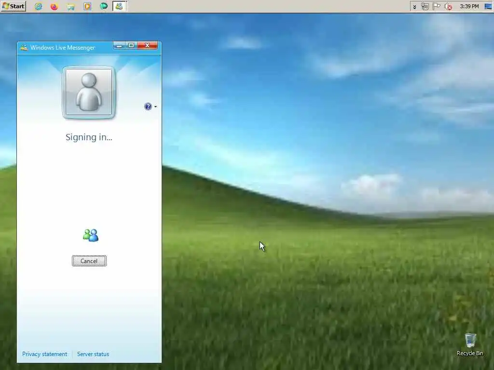This screenshot has width=494, height=370.
Task: Click the muted volume tray icon
Action: coord(448,6)
